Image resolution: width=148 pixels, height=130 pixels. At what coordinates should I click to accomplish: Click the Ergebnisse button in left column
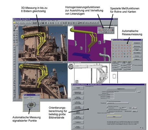[x=78, y=122]
